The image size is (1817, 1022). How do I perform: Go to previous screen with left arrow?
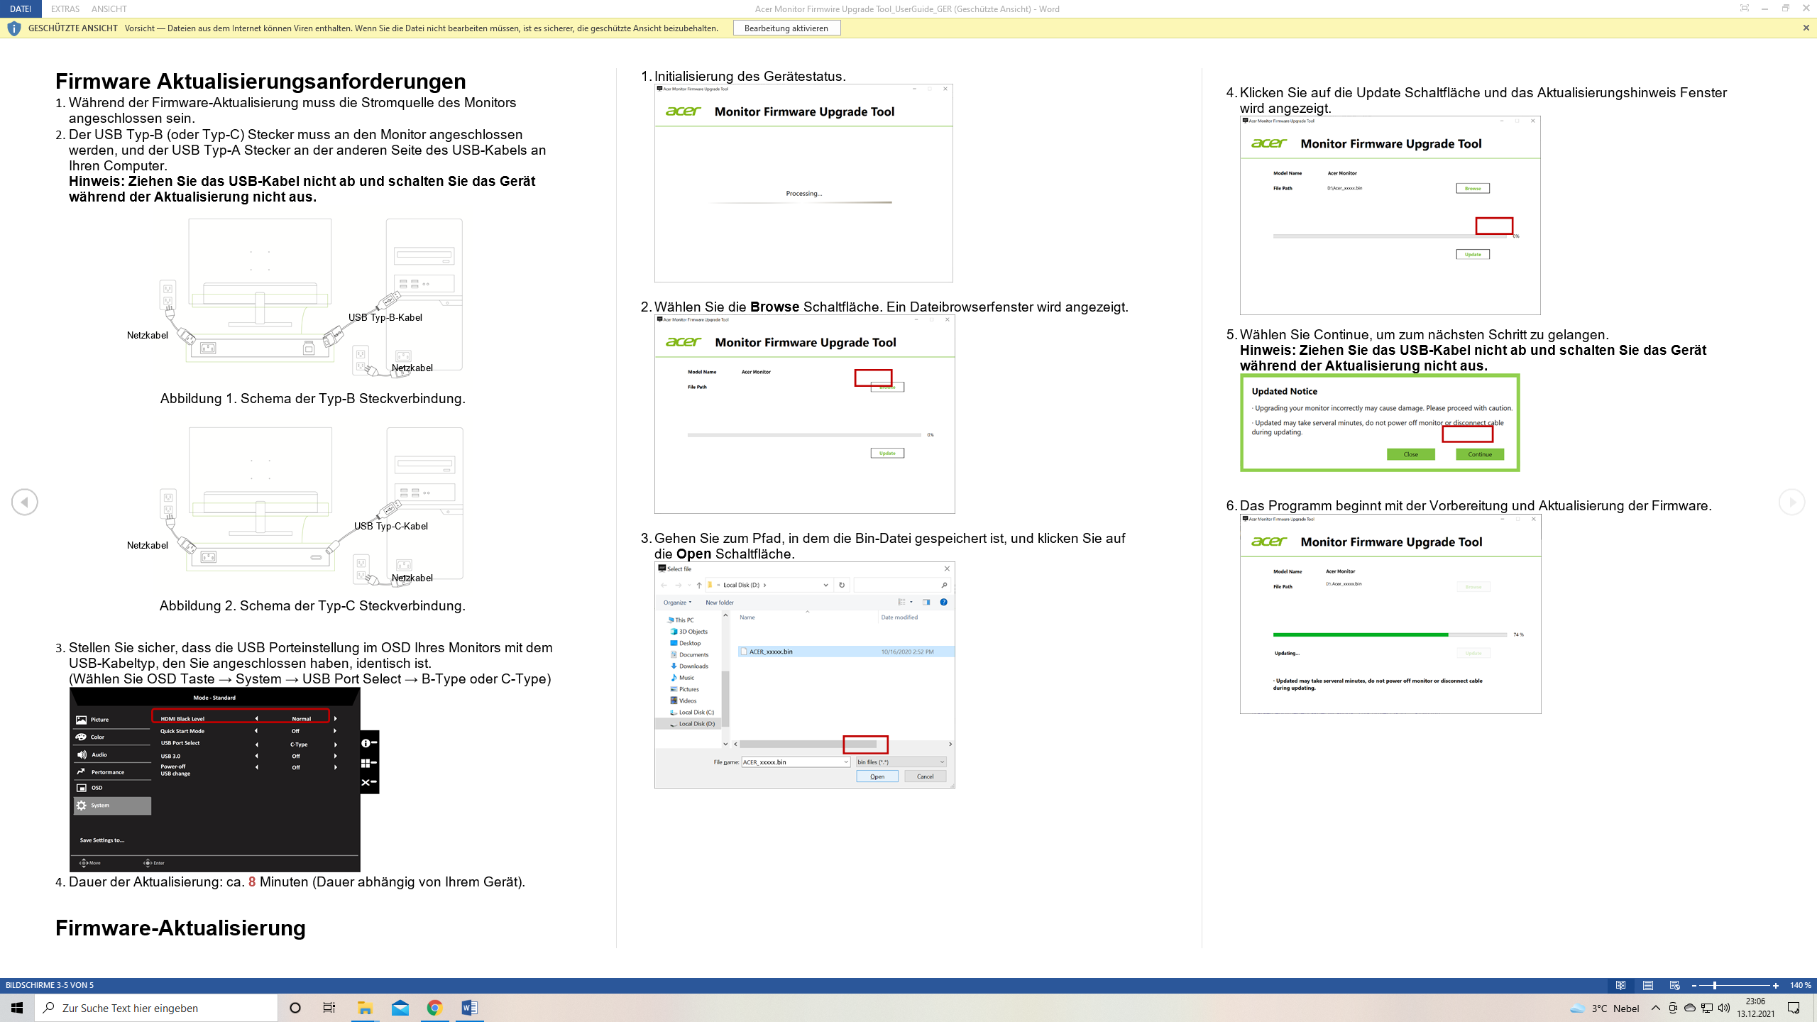click(25, 502)
